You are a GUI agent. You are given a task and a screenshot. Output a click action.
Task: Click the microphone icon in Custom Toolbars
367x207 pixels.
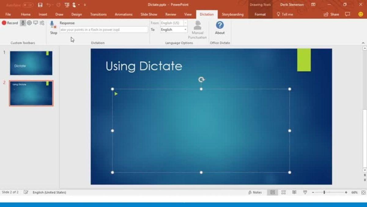[23, 23]
